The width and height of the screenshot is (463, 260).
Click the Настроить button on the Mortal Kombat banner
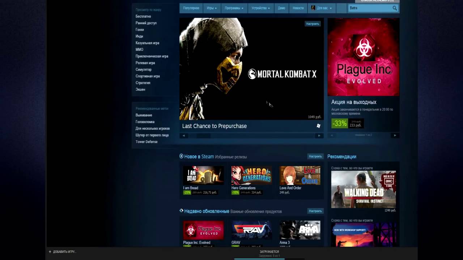[x=313, y=24]
